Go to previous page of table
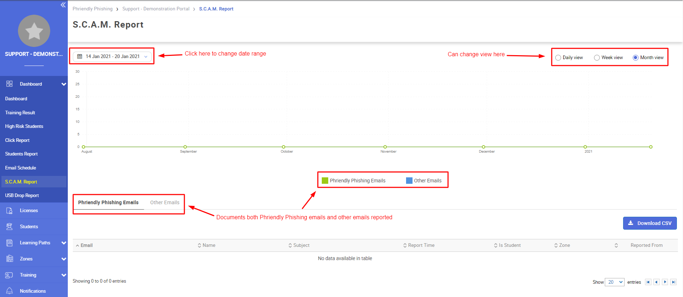 point(656,282)
